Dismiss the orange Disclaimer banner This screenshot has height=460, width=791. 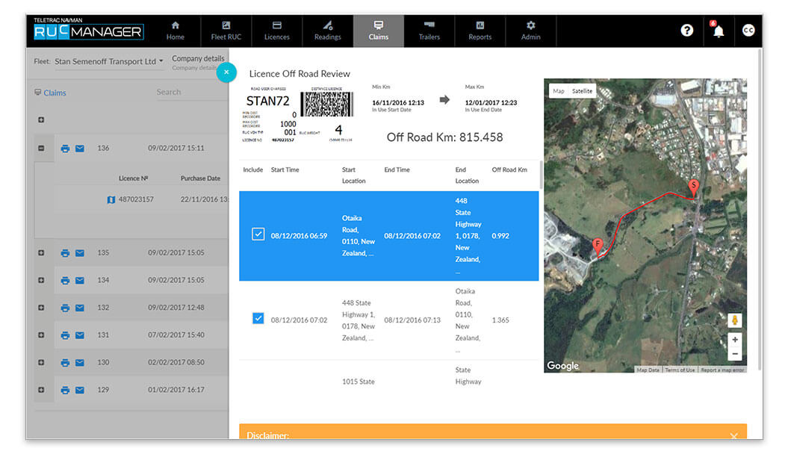tap(733, 436)
